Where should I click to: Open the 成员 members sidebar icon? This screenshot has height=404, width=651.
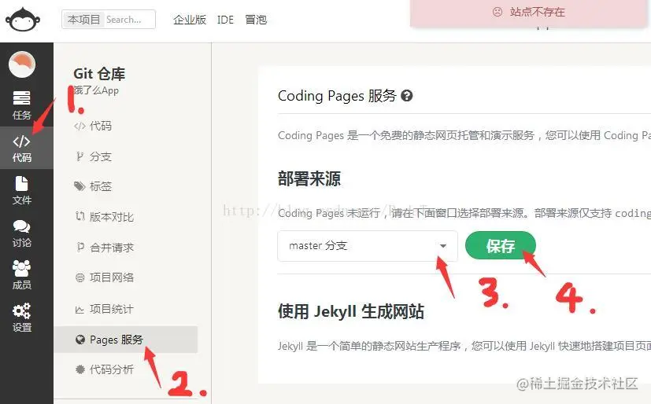pyautogui.click(x=21, y=275)
